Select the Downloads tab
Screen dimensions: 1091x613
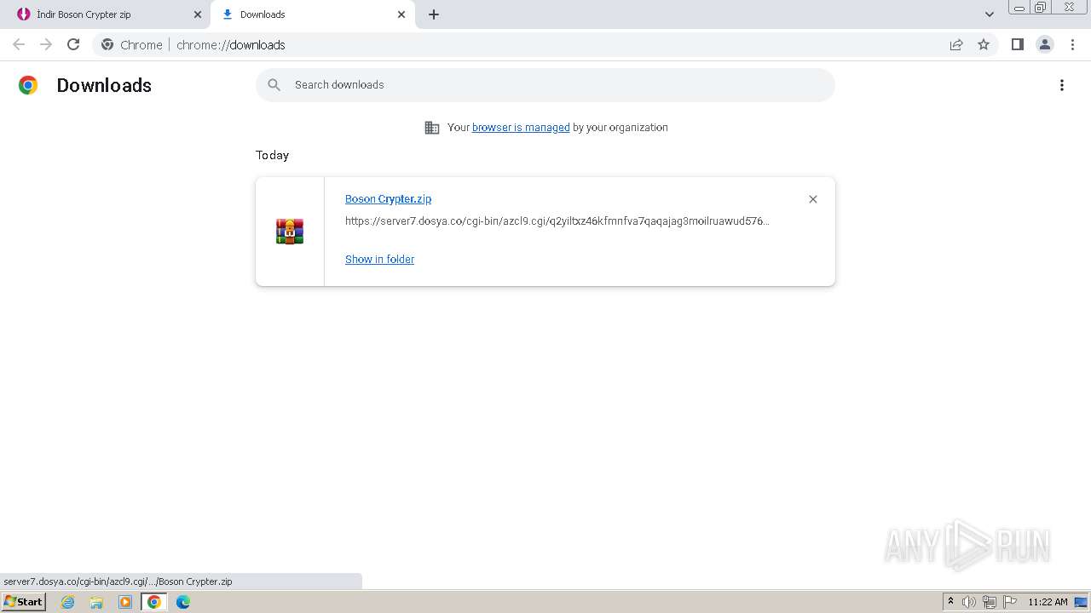(x=311, y=14)
